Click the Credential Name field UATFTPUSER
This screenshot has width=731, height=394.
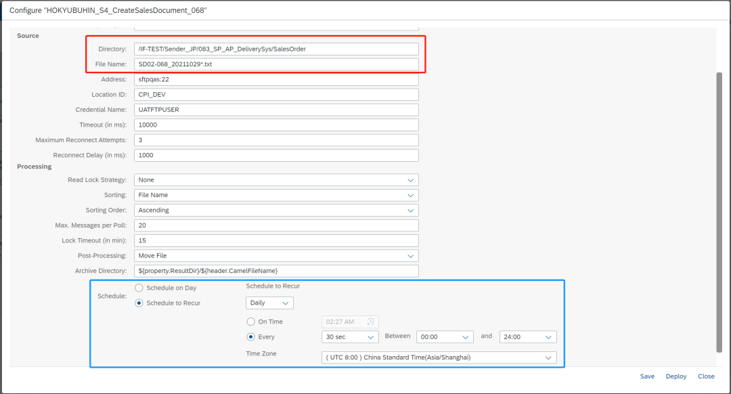coord(276,110)
